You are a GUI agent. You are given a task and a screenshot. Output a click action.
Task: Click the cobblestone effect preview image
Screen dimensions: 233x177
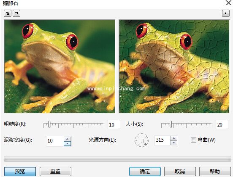pos(174,66)
